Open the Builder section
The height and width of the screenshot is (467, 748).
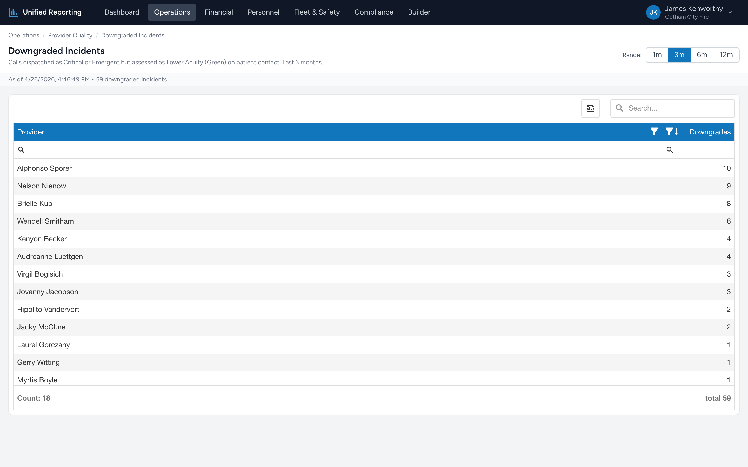[x=419, y=12]
